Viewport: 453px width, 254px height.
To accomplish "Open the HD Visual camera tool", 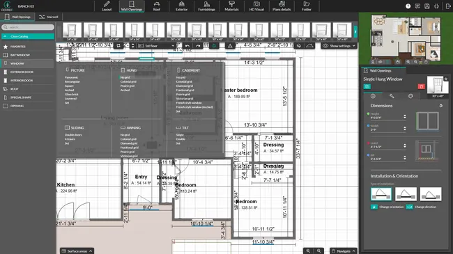I will [x=256, y=6].
